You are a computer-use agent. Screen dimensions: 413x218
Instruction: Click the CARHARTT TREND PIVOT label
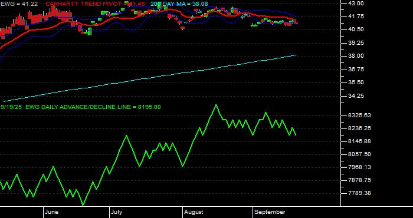pyautogui.click(x=95, y=4)
